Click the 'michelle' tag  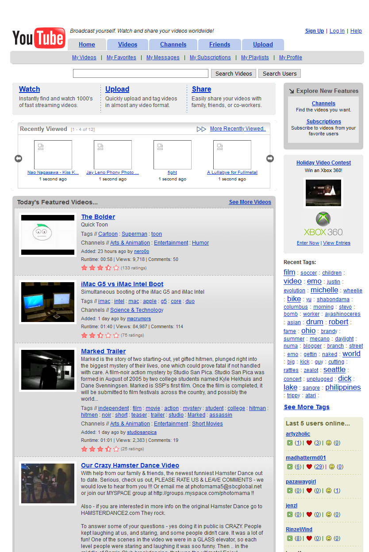324,290
